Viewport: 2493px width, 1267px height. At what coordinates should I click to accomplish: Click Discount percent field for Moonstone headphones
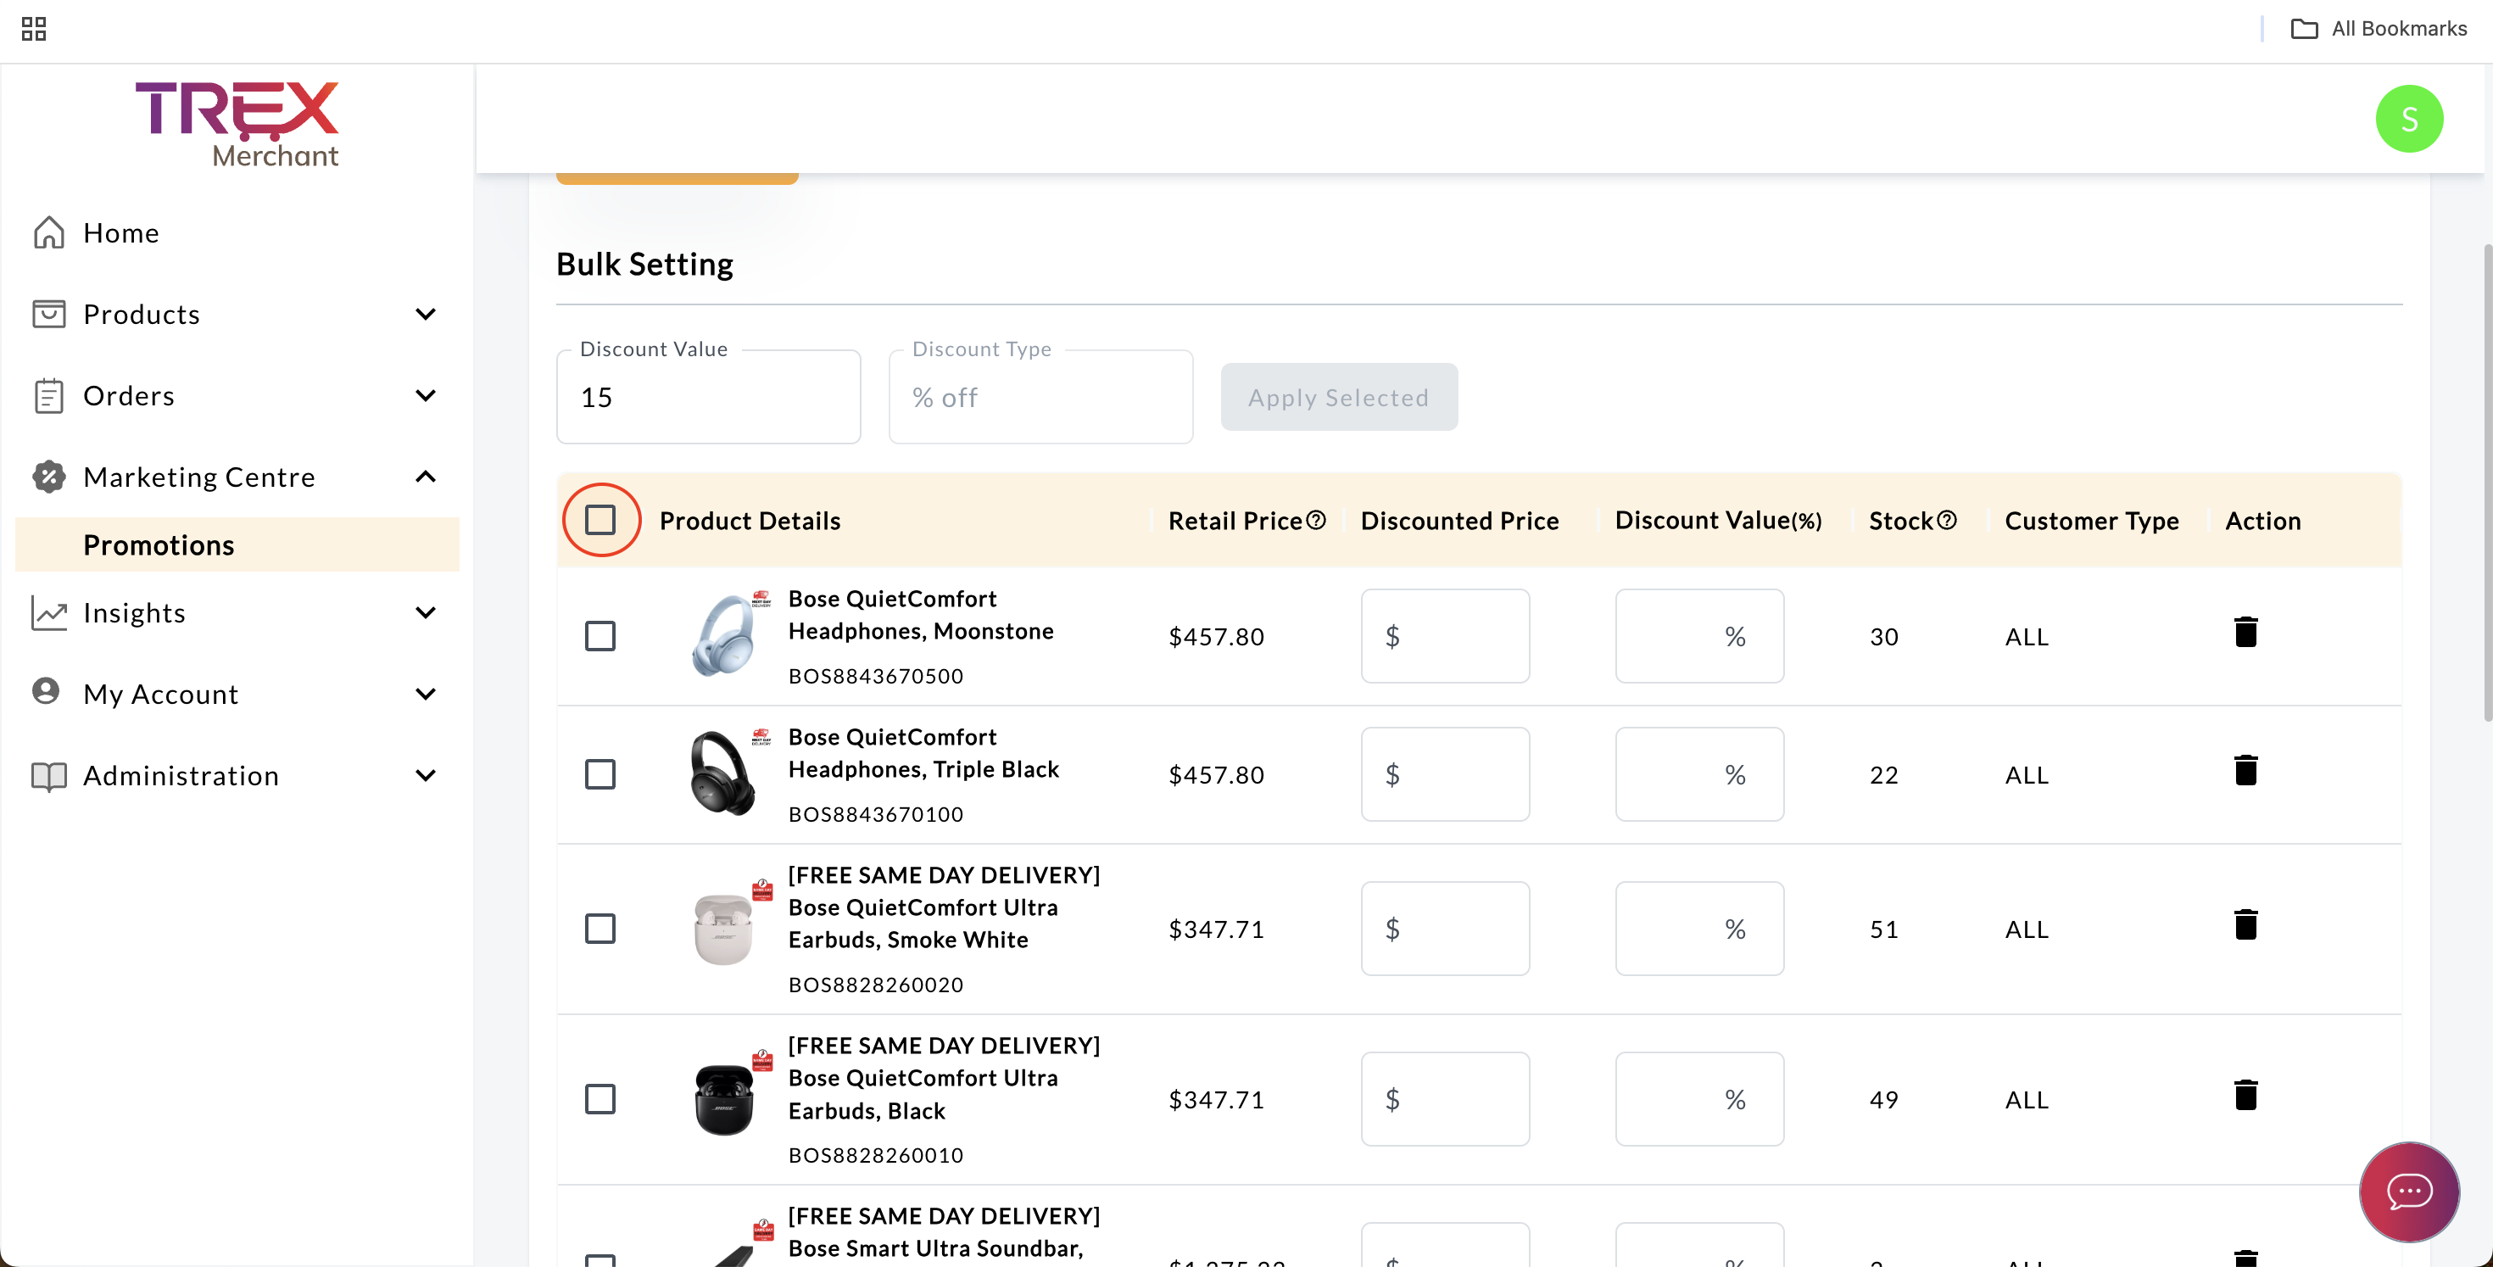click(x=1699, y=636)
